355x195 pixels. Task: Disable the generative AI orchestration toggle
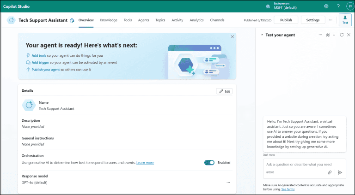209,162
